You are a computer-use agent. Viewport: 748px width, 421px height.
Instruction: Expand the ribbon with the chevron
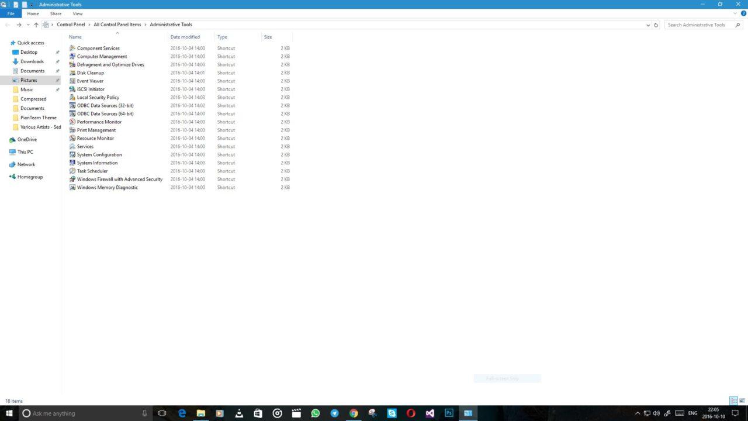[x=735, y=13]
